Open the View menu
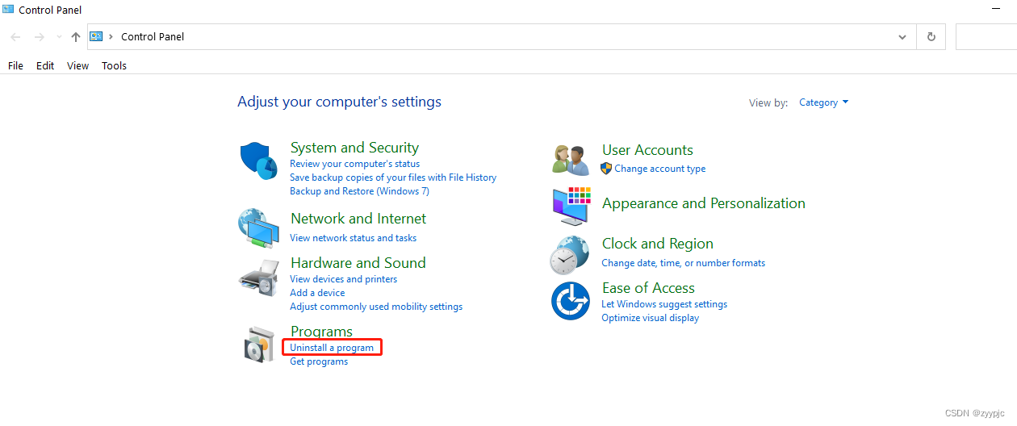 (x=78, y=65)
